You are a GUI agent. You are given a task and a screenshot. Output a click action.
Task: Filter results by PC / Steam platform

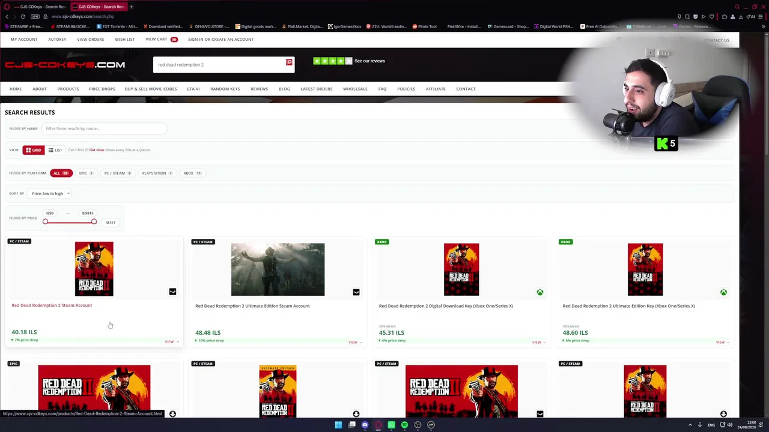pyautogui.click(x=117, y=173)
